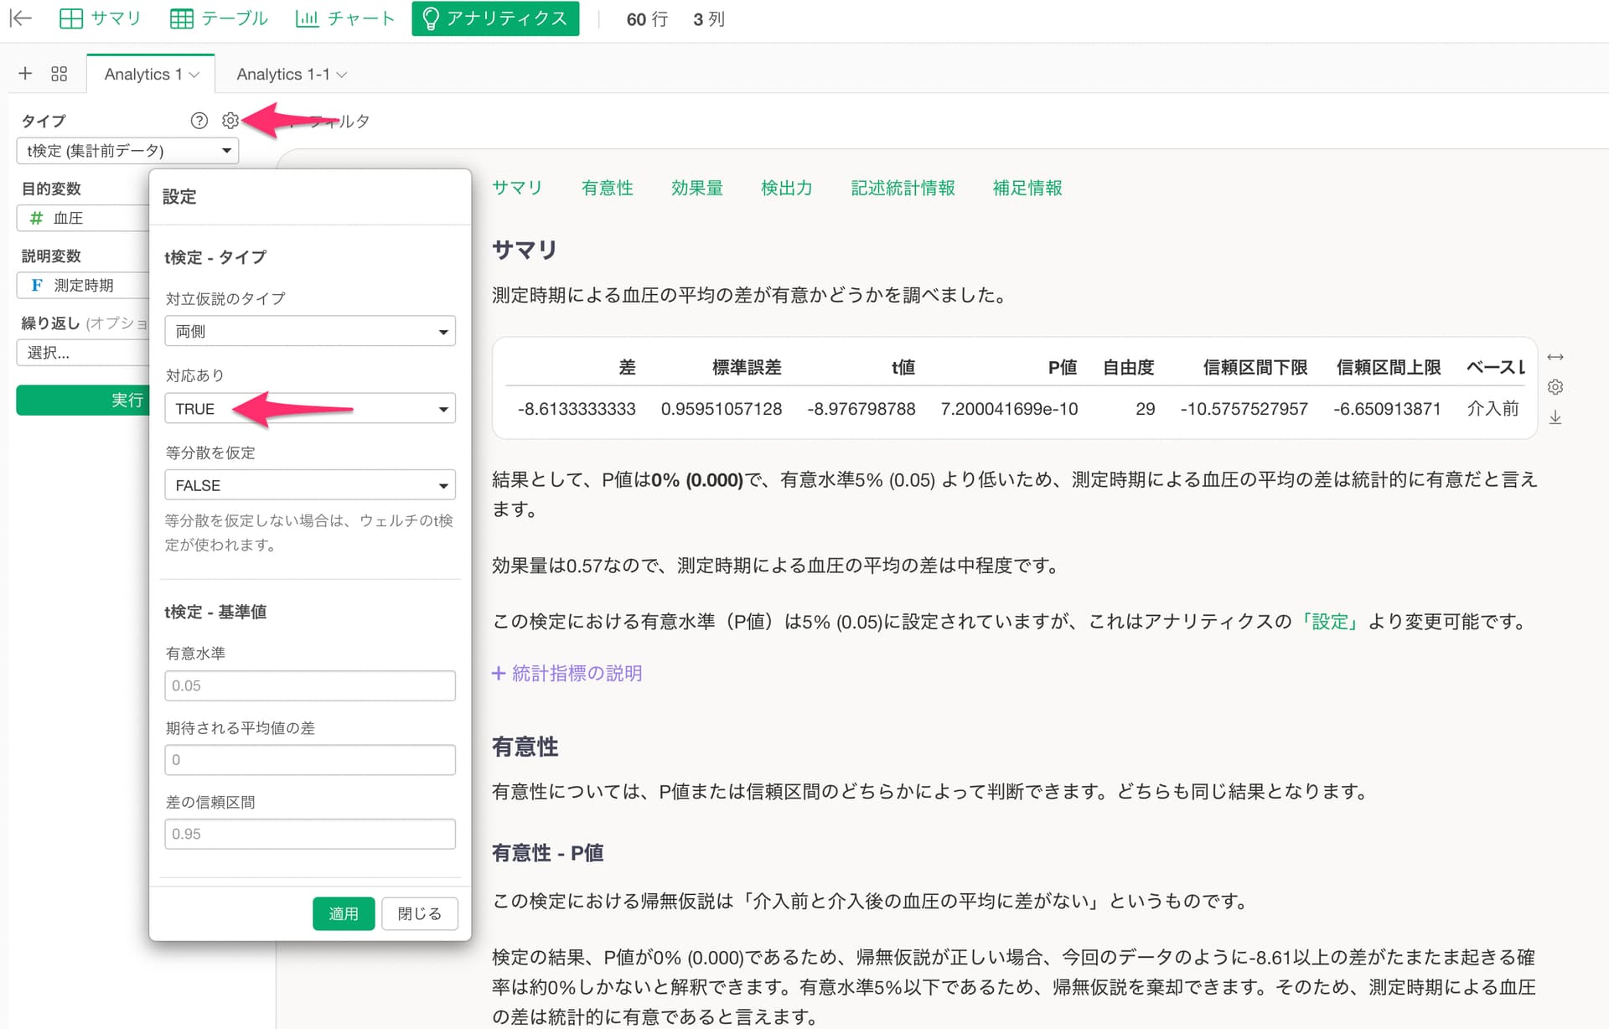The width and height of the screenshot is (1609, 1029).
Task: Open settings via gear icon next to タイプ
Action: 230,121
